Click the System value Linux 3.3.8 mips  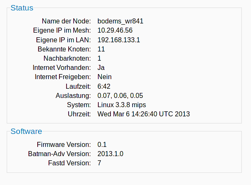point(122,105)
